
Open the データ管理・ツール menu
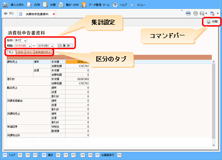(95, 5)
